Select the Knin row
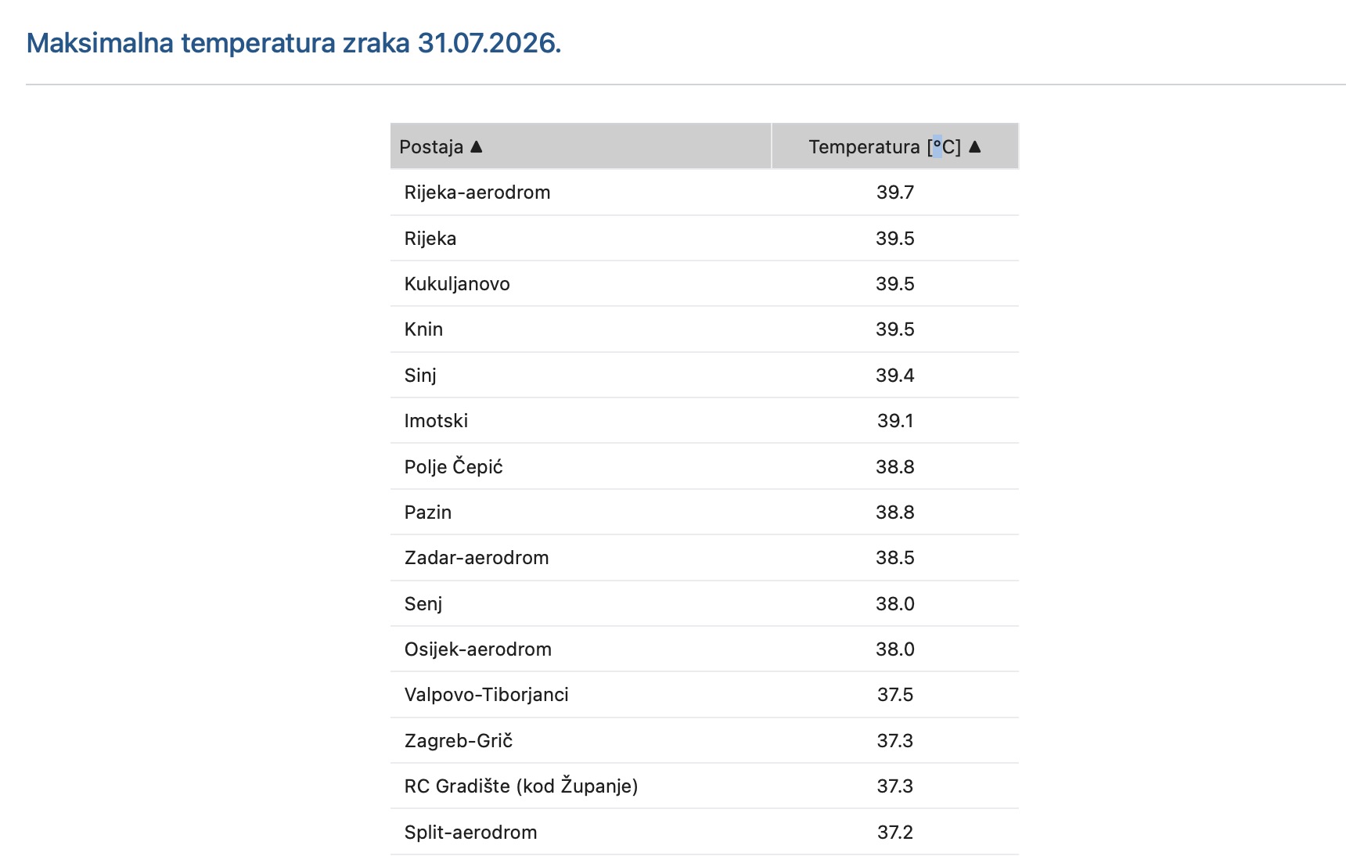Screen dimensions: 1346x856 [704, 329]
